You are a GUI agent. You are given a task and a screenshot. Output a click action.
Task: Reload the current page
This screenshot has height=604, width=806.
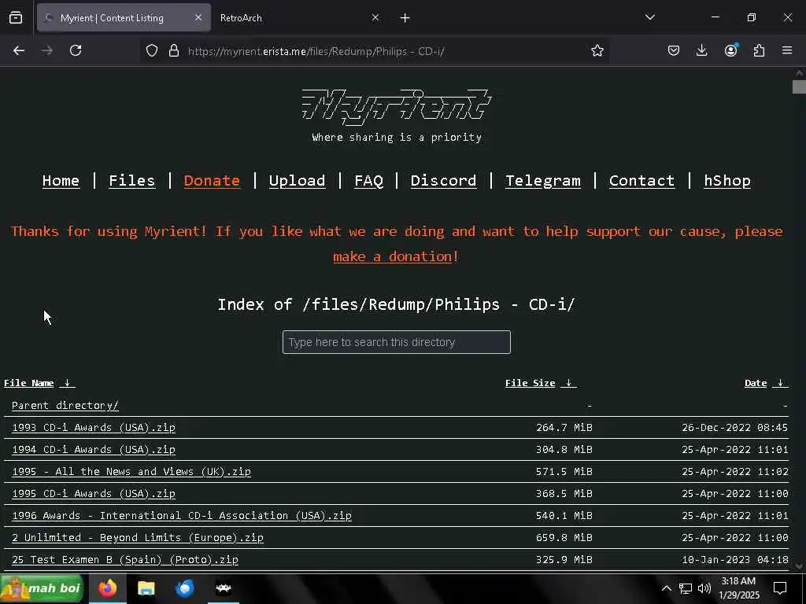pyautogui.click(x=76, y=50)
